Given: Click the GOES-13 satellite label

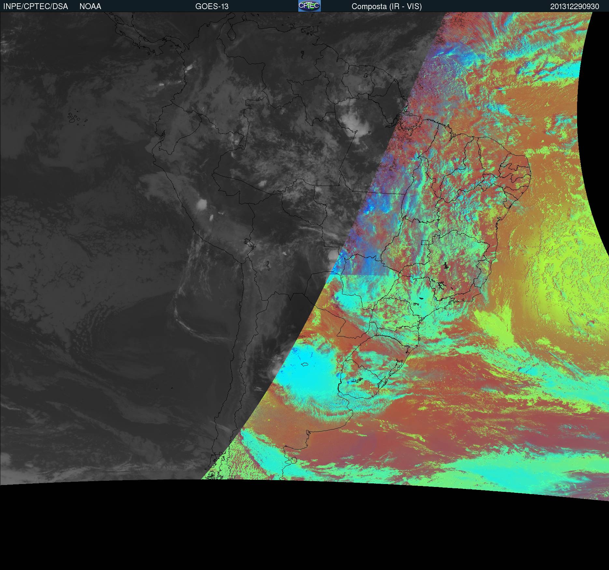Looking at the screenshot, I should click(x=212, y=7).
